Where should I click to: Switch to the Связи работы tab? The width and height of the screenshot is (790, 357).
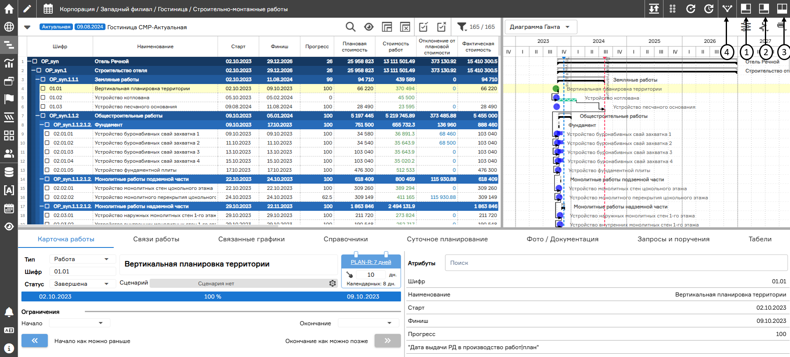click(156, 239)
